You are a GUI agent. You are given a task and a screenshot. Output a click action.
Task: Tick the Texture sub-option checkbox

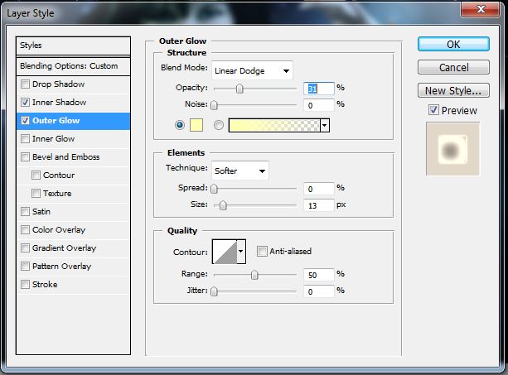[x=36, y=193]
